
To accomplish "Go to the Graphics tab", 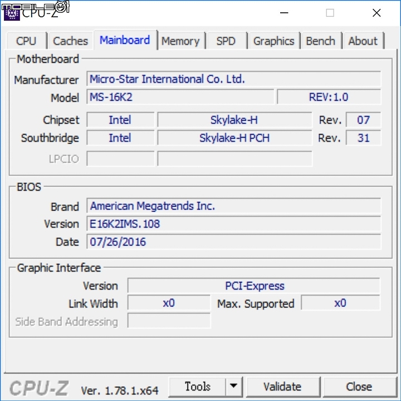I will point(274,41).
